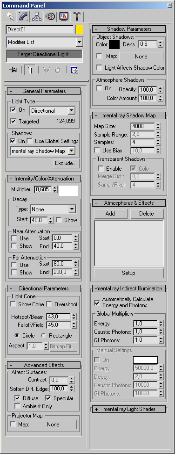Click the Exclude... button
Viewport: 175px width, 454px height.
[x=66, y=163]
